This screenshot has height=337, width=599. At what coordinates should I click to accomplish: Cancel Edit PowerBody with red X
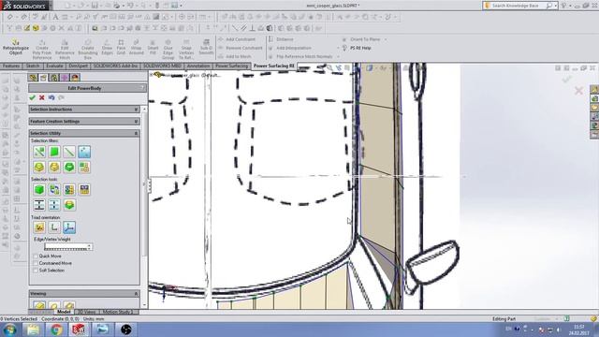click(41, 97)
